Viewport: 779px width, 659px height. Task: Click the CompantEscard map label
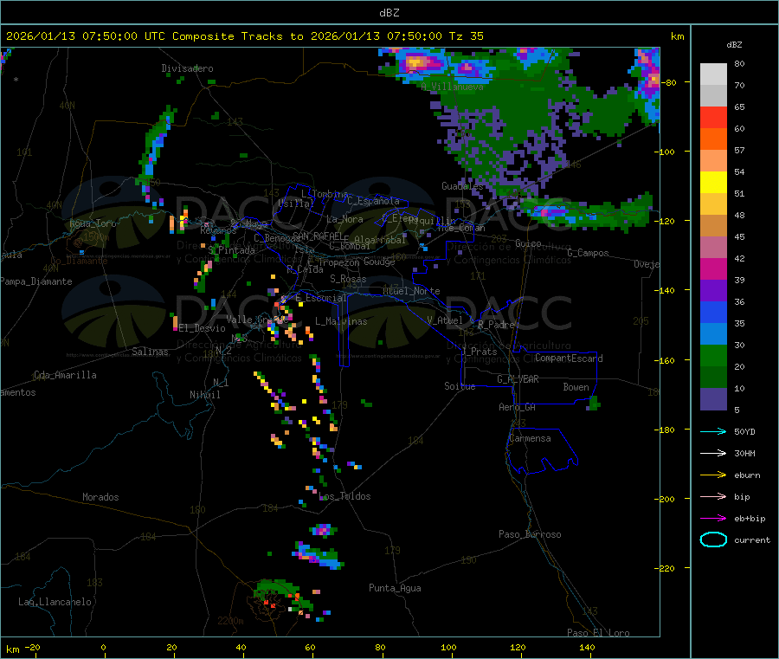pyautogui.click(x=569, y=359)
